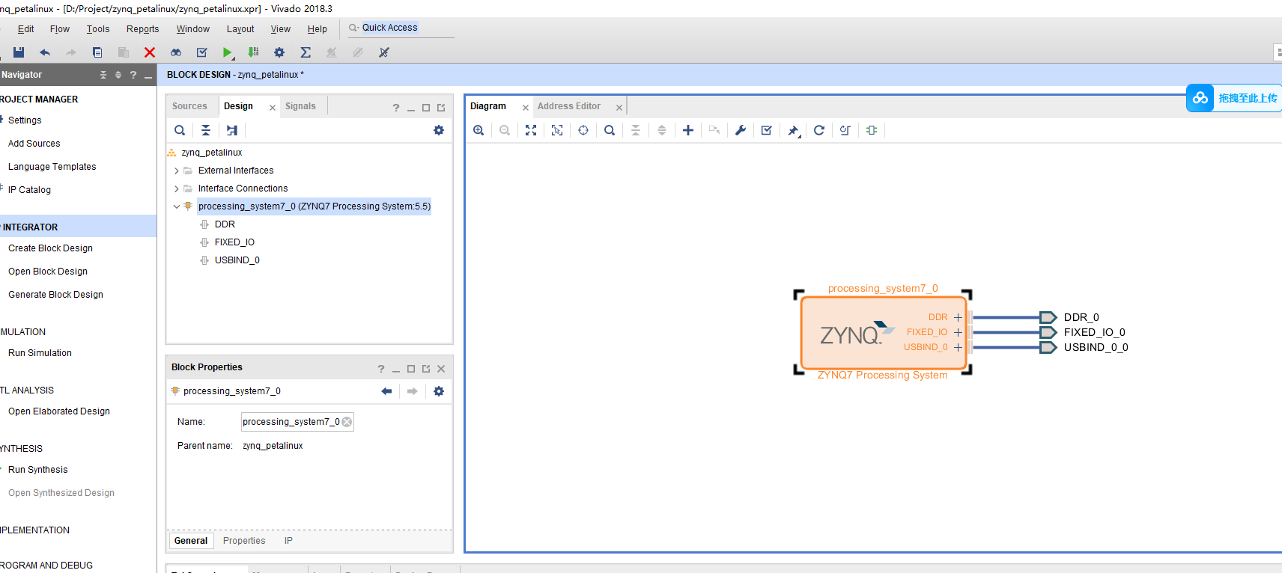Expand FIXED_IO interface plus on ZYNQ block
Screen dimensions: 1282x573
[958, 332]
